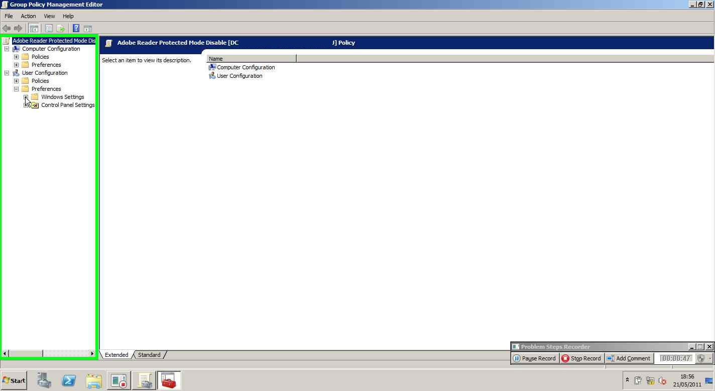The image size is (715, 391).
Task: Select Windows Settings label in the tree
Action: 63,97
